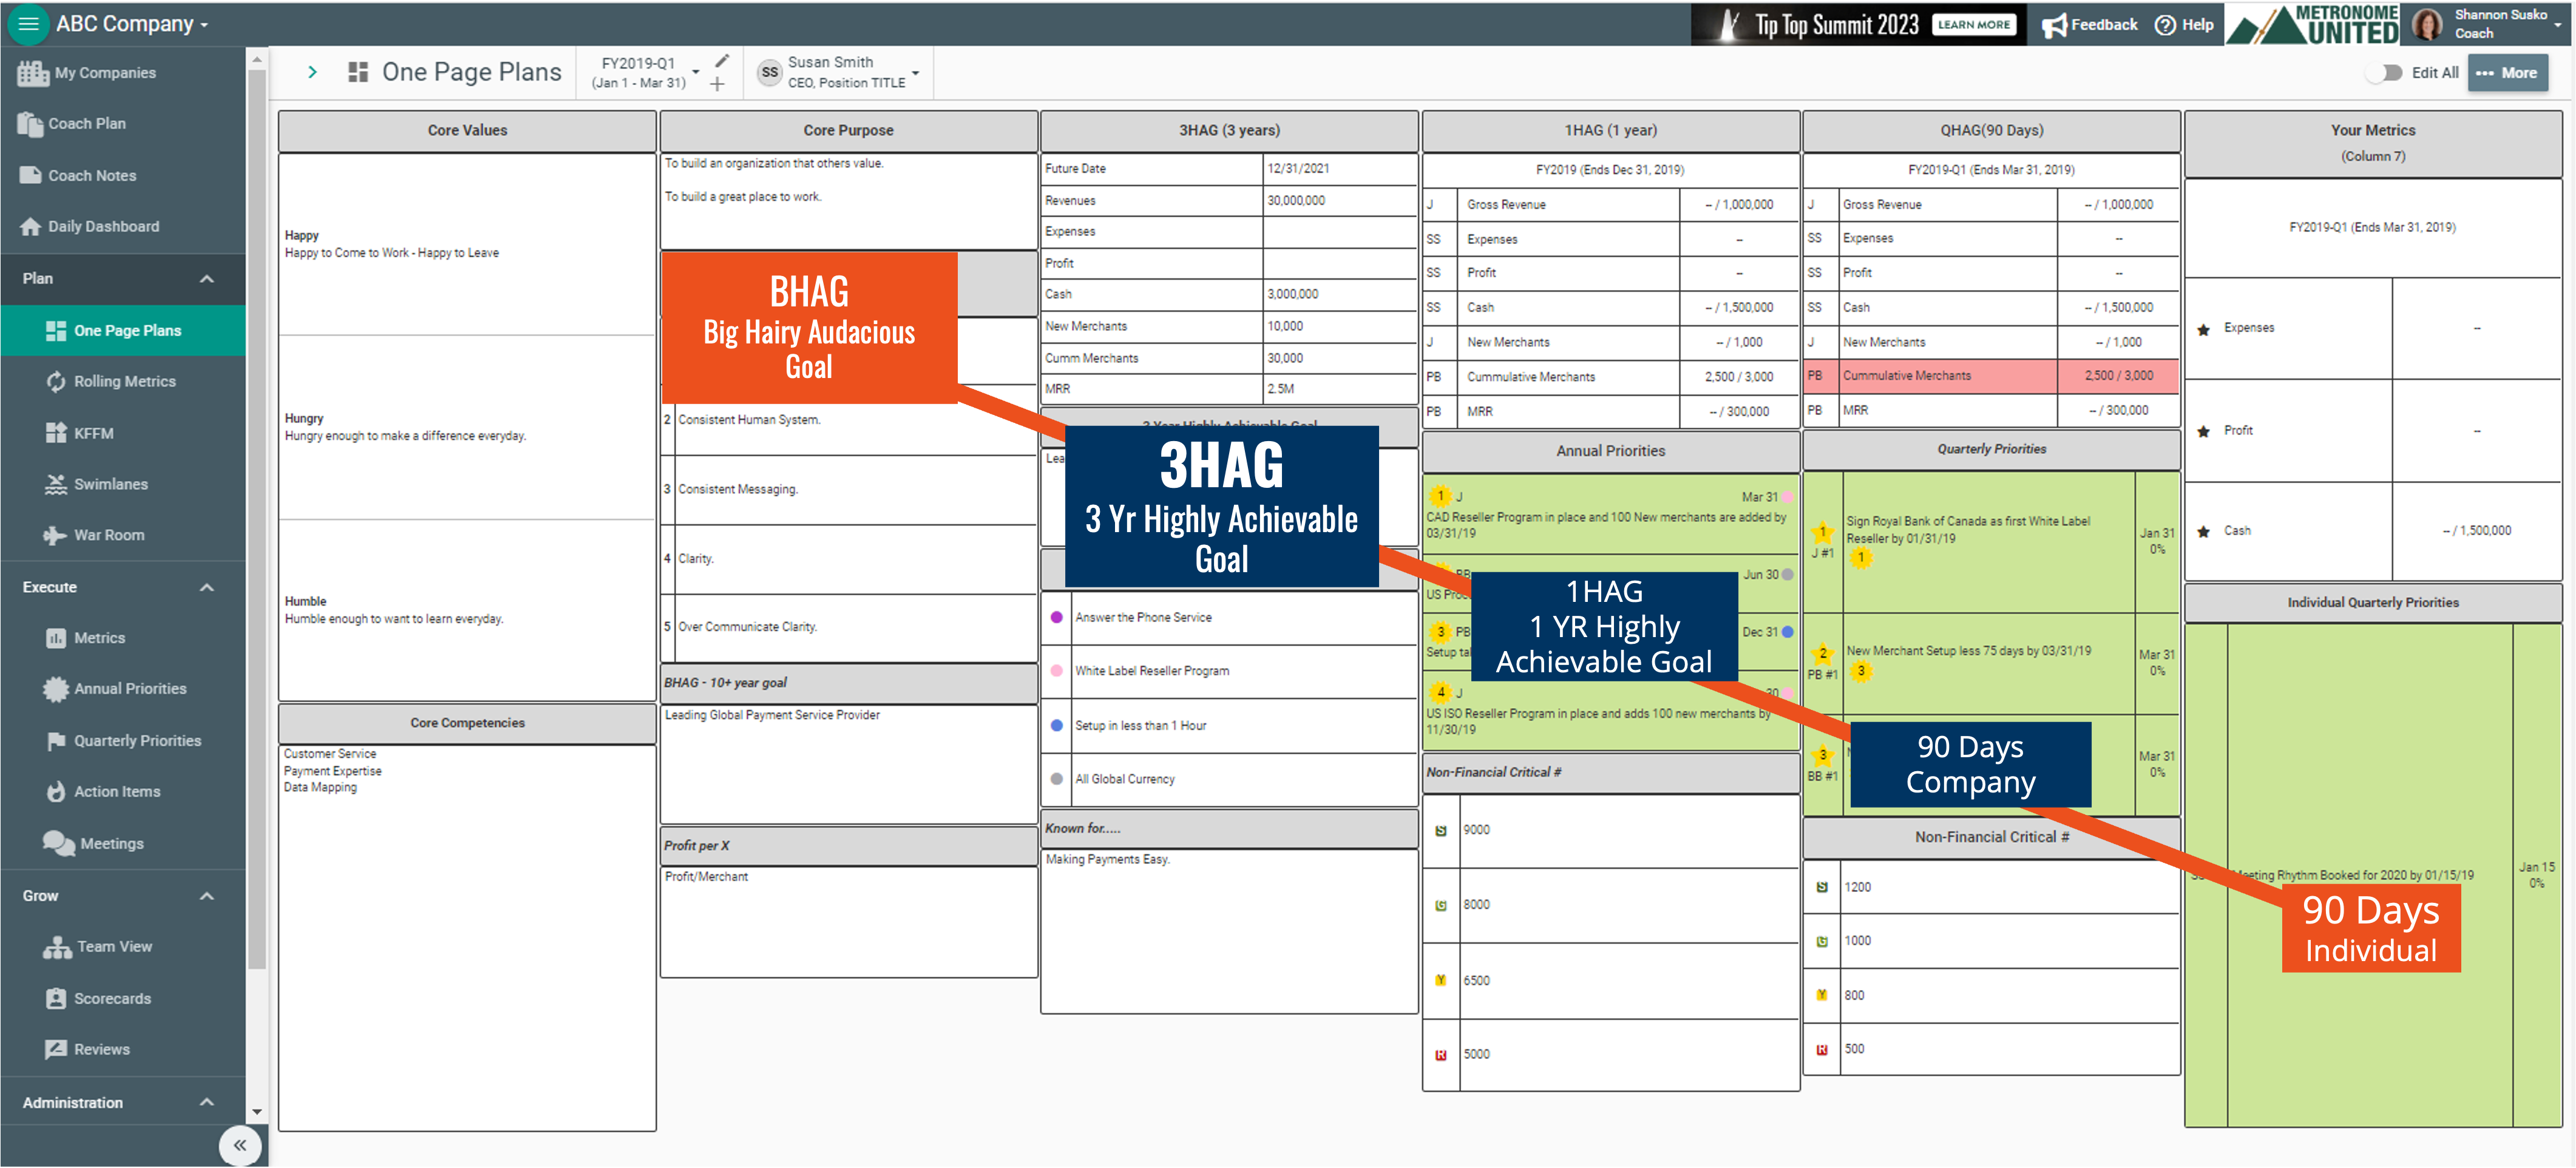Click the plus icon beside the period selector
2576x1168 pixels.
(717, 84)
